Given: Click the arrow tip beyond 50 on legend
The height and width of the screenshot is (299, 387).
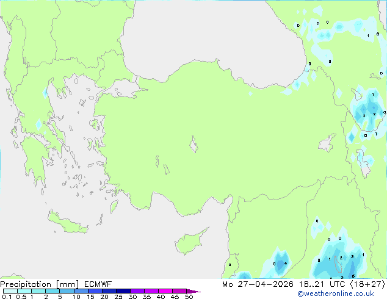Looking at the screenshot, I should pyautogui.click(x=193, y=291).
